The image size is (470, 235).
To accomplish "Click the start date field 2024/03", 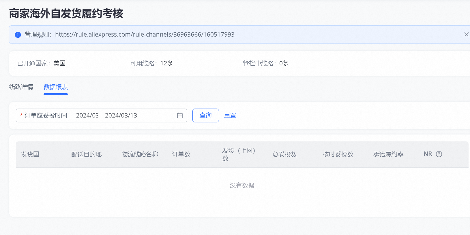I will pyautogui.click(x=87, y=115).
